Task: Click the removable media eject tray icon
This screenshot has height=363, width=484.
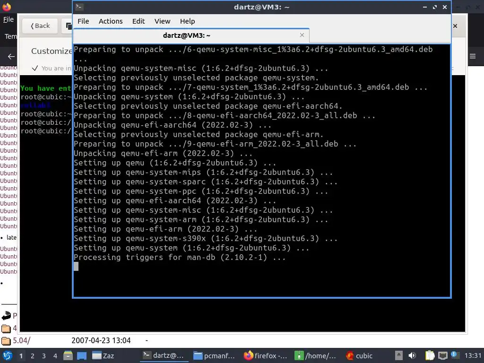Action: pos(399,355)
